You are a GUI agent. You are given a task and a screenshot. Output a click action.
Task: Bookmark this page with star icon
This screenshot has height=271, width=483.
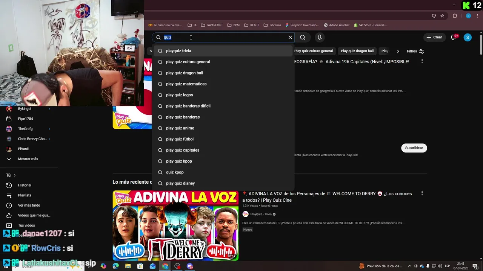(x=442, y=16)
